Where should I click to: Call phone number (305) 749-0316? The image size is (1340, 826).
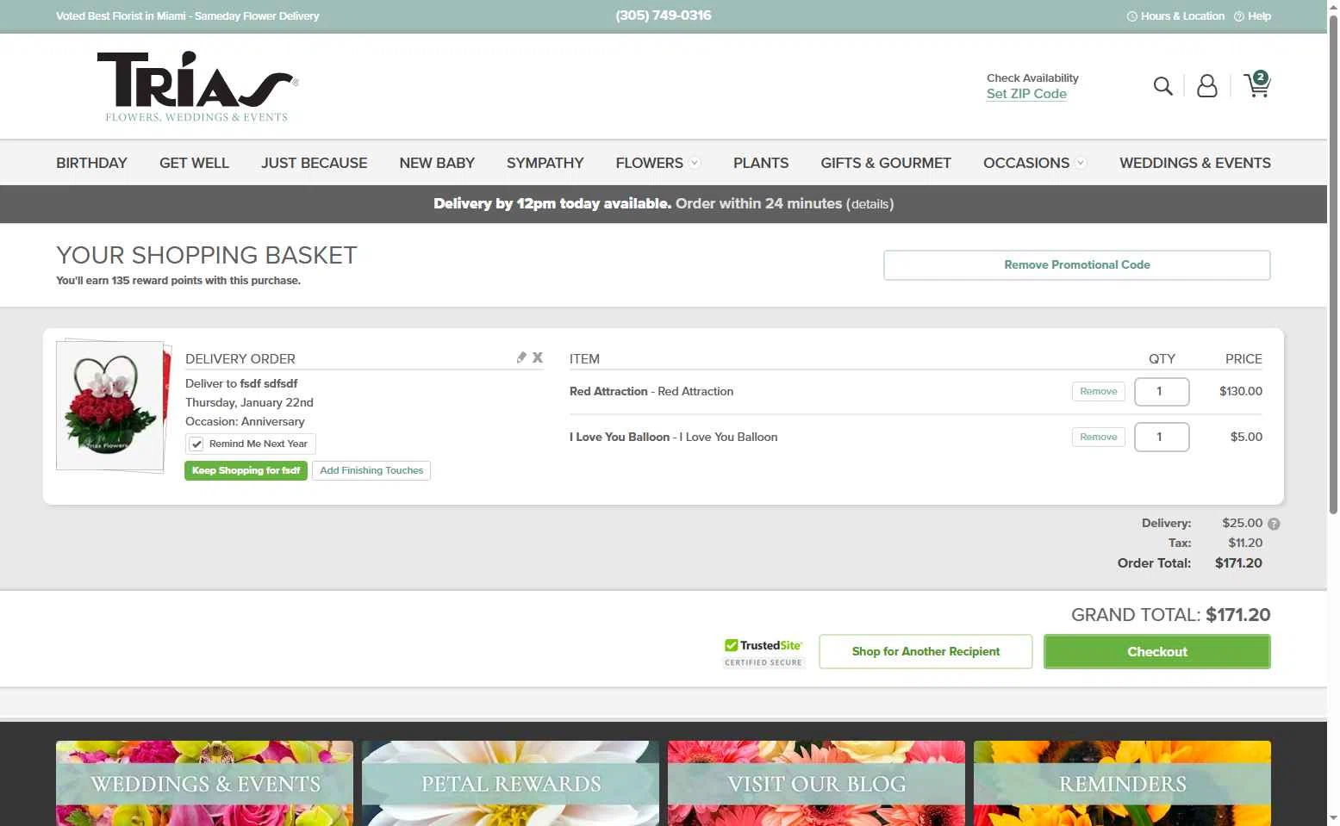(x=664, y=16)
